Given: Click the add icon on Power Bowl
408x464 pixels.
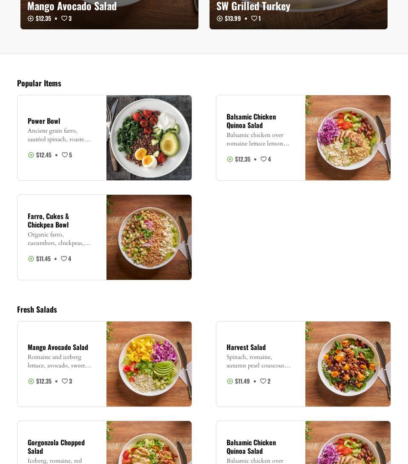Looking at the screenshot, I should 31,155.
